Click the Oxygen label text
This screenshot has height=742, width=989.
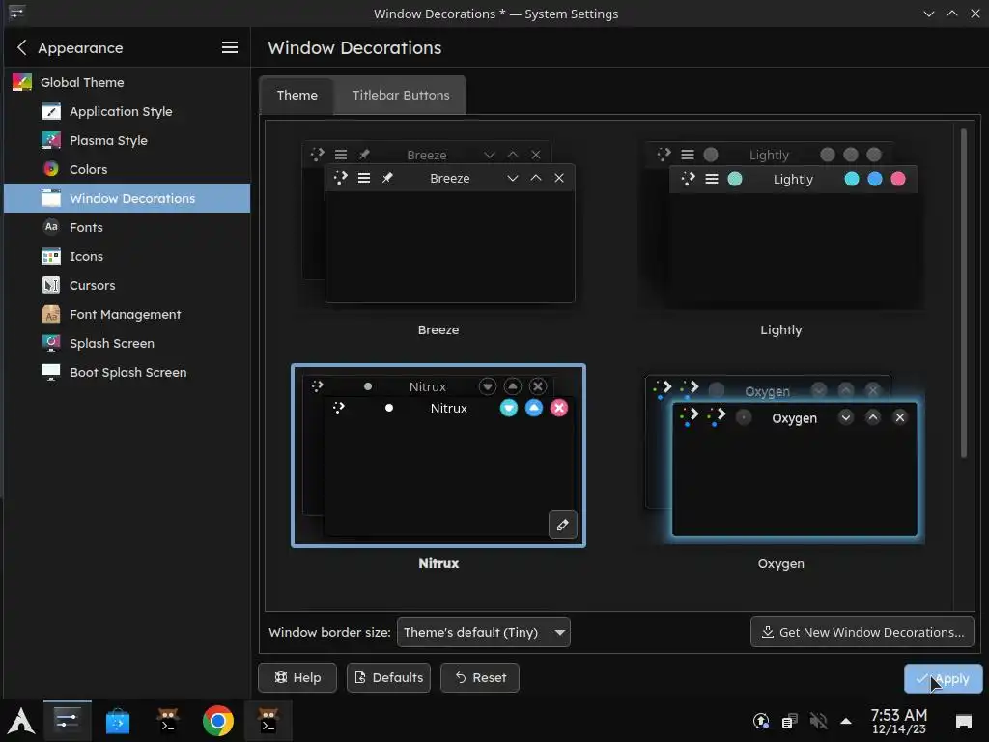click(780, 563)
